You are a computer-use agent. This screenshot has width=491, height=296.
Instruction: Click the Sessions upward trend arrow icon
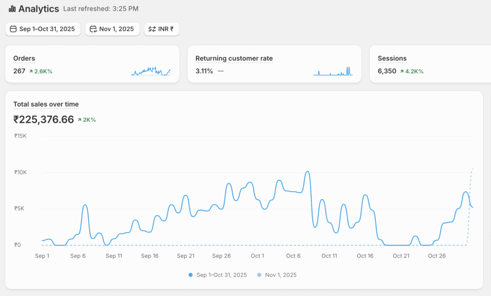click(x=402, y=71)
